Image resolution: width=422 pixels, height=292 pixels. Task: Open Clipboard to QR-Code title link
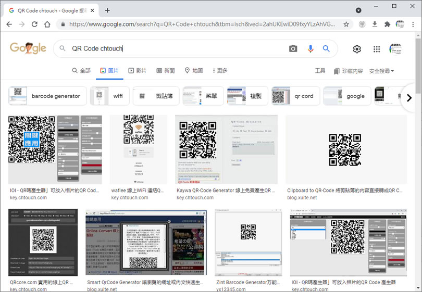point(345,191)
